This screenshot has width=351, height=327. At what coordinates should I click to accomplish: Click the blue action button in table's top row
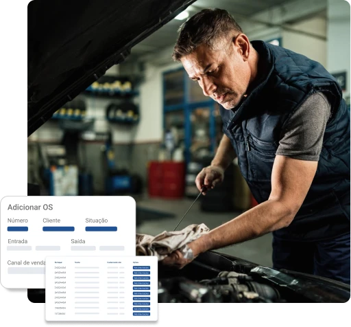(x=141, y=268)
